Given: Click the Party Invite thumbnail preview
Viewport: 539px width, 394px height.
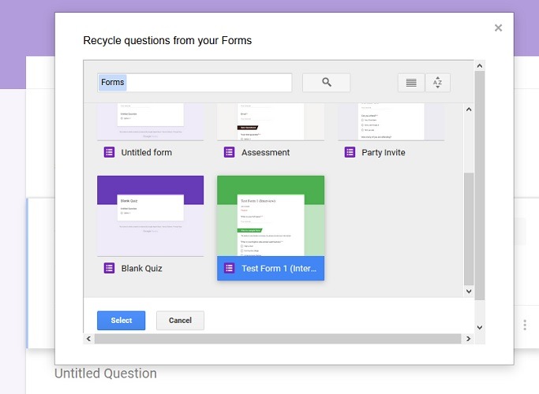Looking at the screenshot, I should pos(391,121).
